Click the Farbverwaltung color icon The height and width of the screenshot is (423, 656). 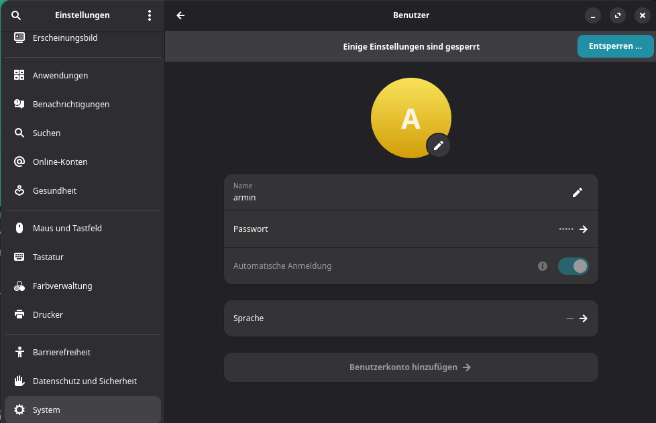click(x=19, y=286)
